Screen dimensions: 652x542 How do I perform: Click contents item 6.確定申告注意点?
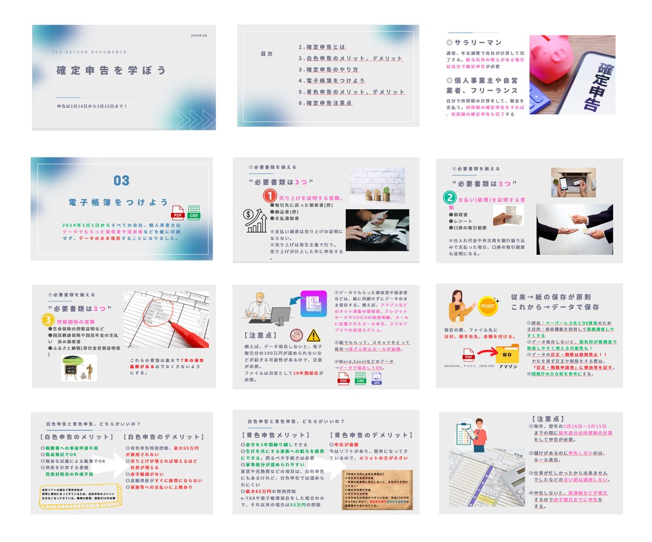[325, 103]
